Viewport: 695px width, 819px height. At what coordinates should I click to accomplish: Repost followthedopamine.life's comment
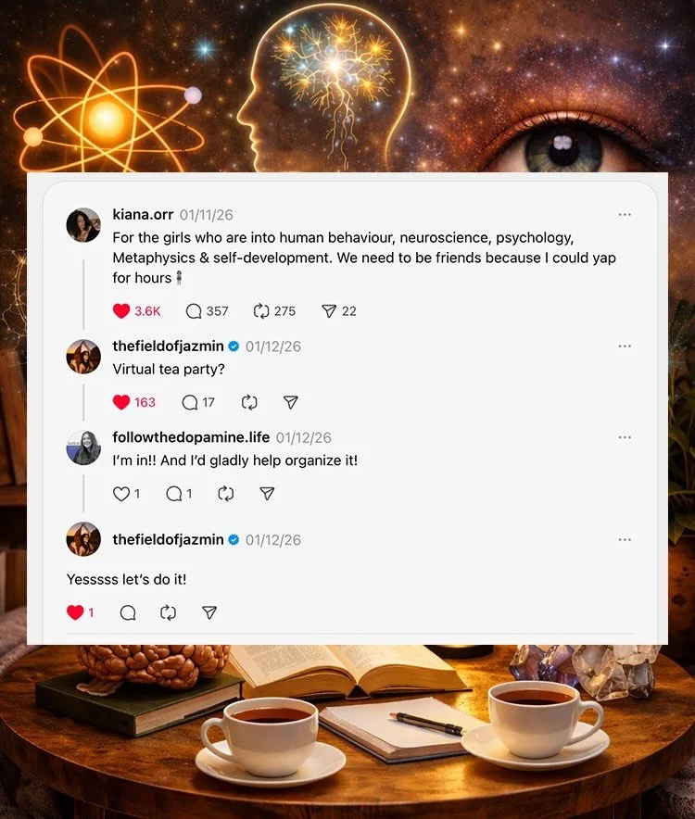(226, 494)
